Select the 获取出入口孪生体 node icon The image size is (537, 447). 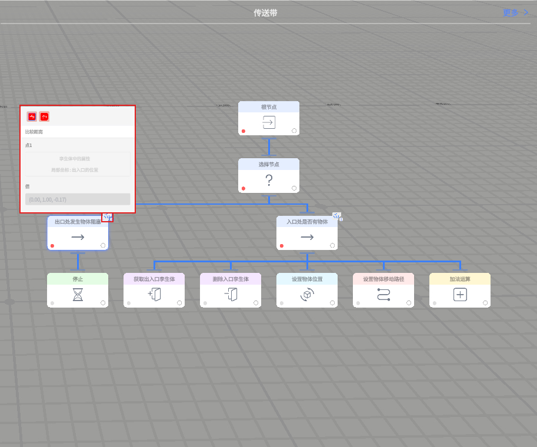154,295
